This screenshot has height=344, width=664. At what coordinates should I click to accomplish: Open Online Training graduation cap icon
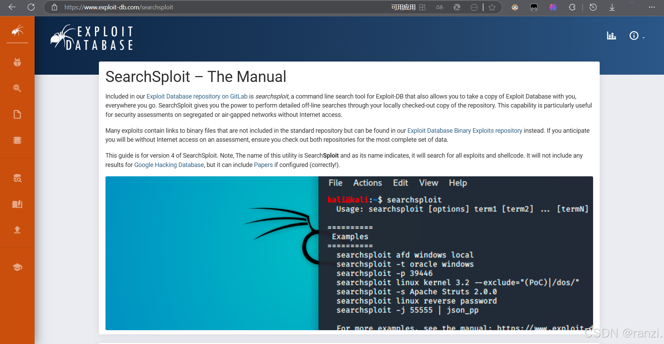pyautogui.click(x=17, y=267)
